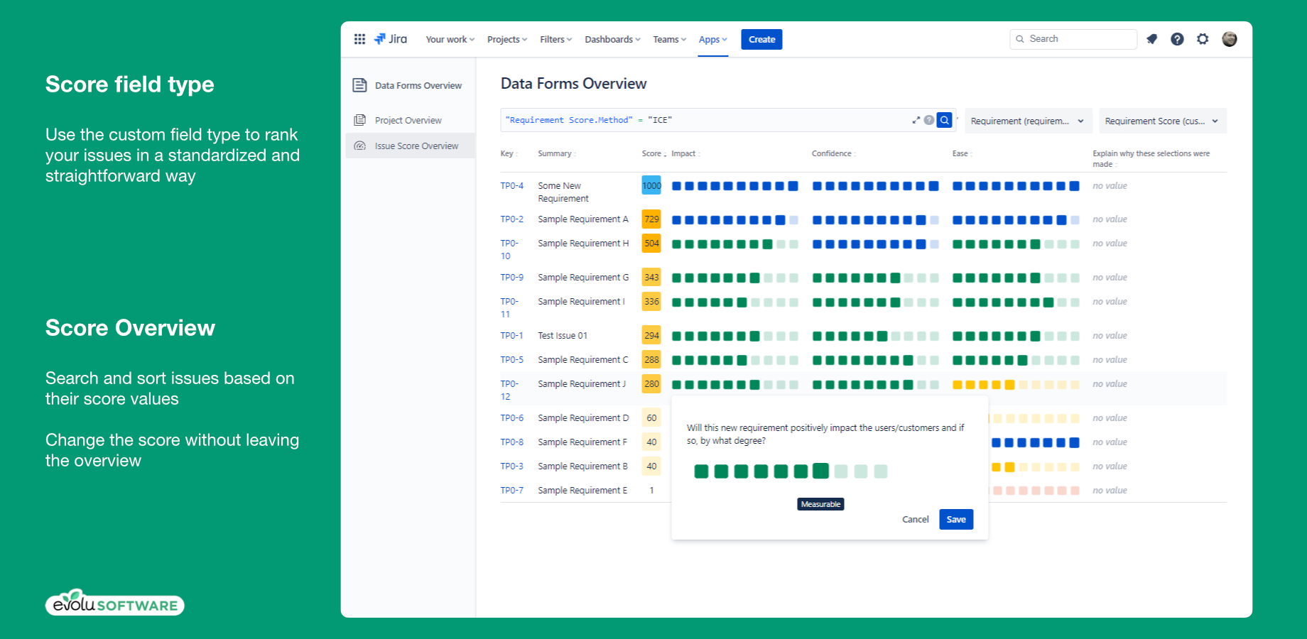Open issue link TPO-8

click(x=511, y=442)
